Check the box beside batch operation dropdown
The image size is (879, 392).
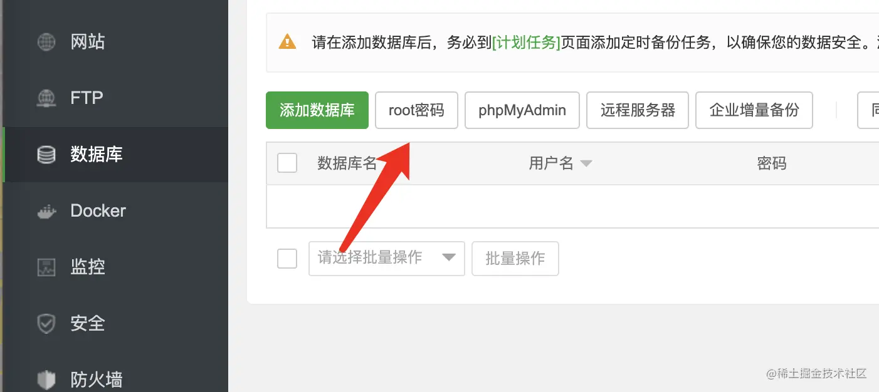(287, 258)
